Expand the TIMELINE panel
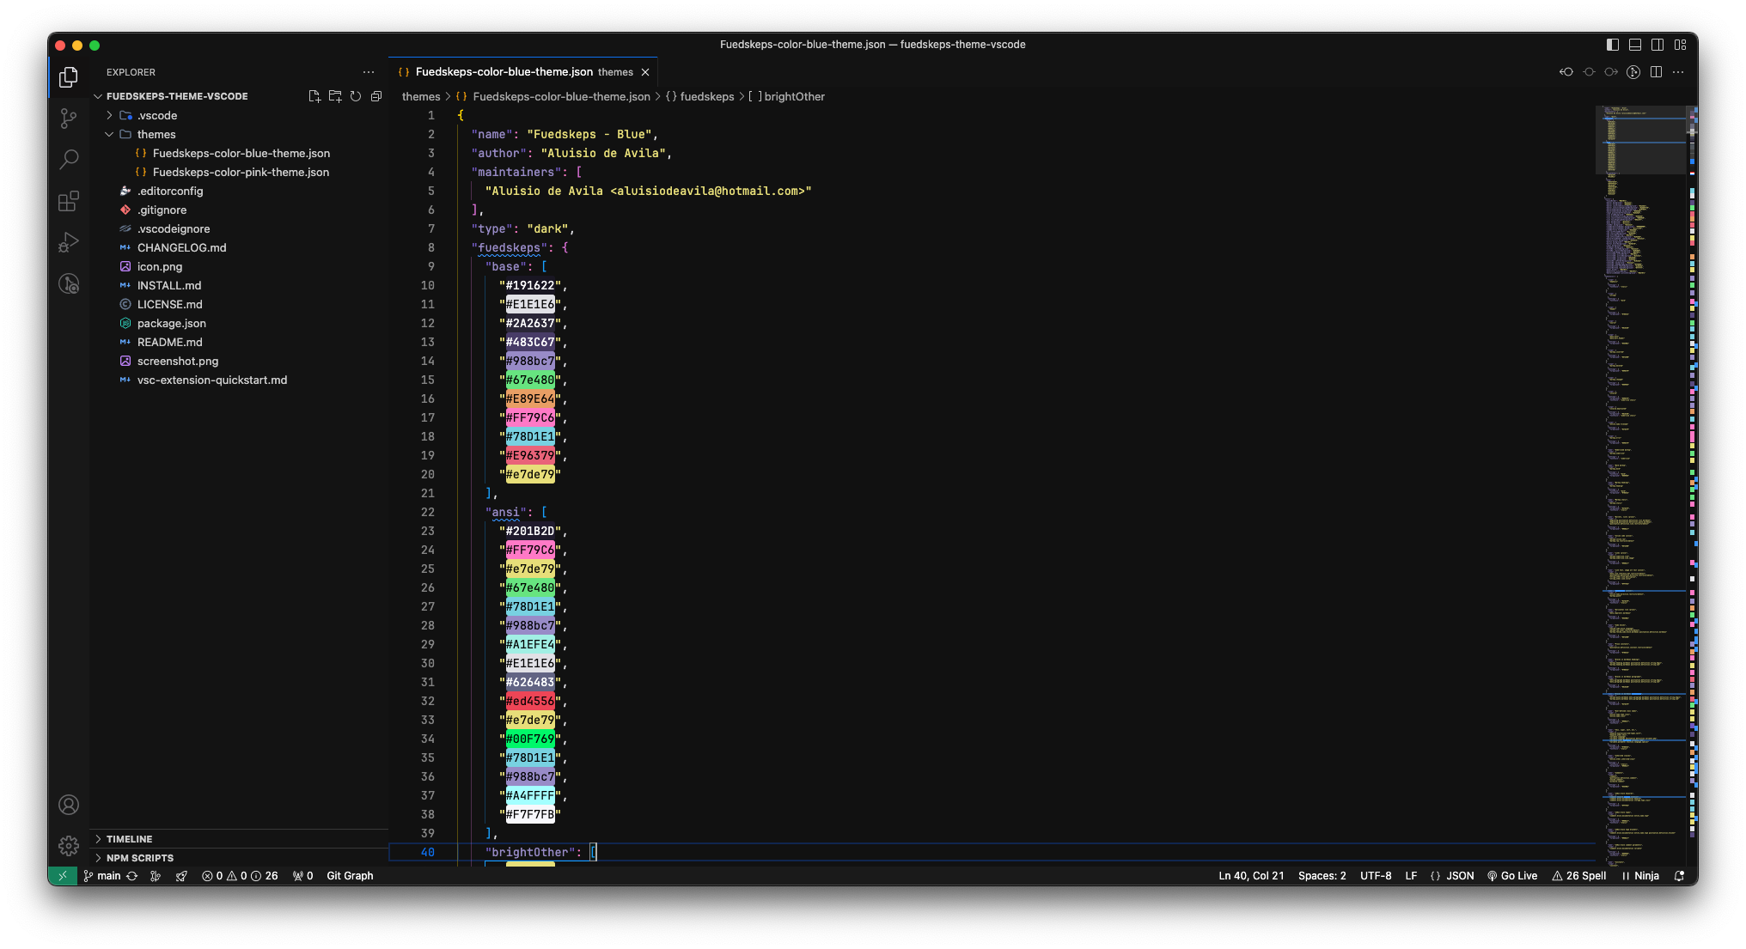 point(100,838)
